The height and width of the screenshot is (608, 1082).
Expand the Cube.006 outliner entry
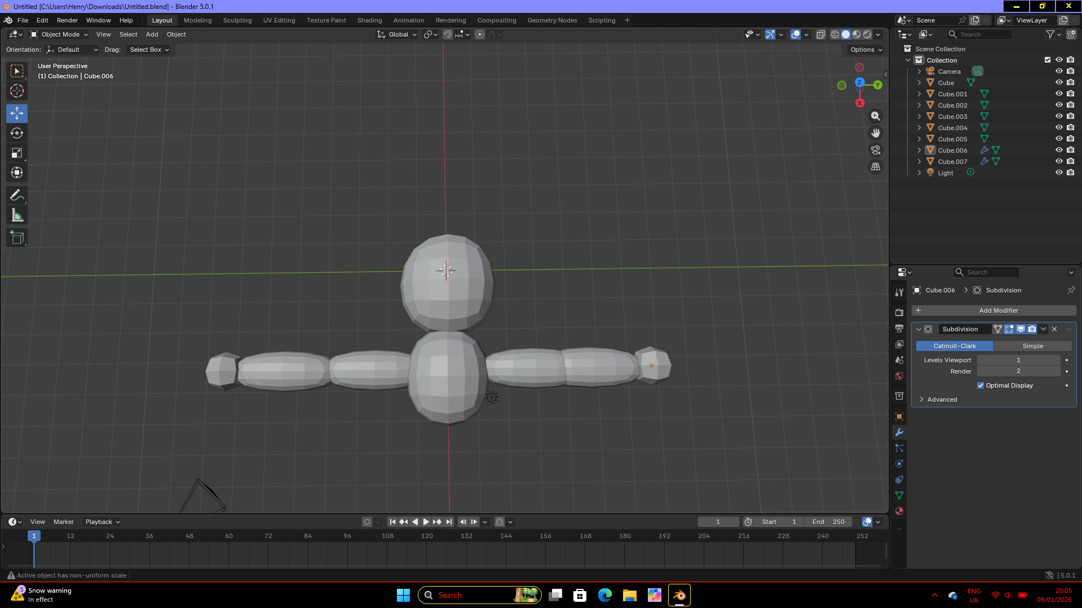click(919, 150)
